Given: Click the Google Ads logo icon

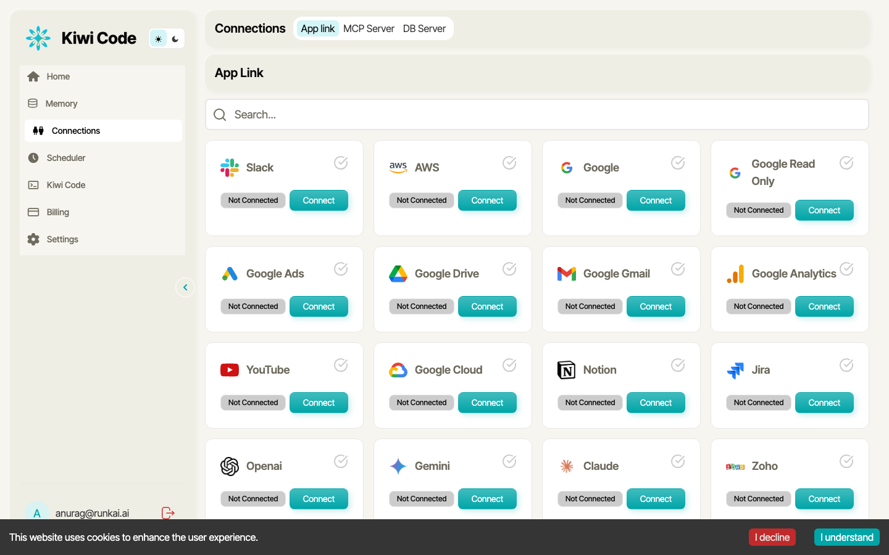Looking at the screenshot, I should click(230, 274).
